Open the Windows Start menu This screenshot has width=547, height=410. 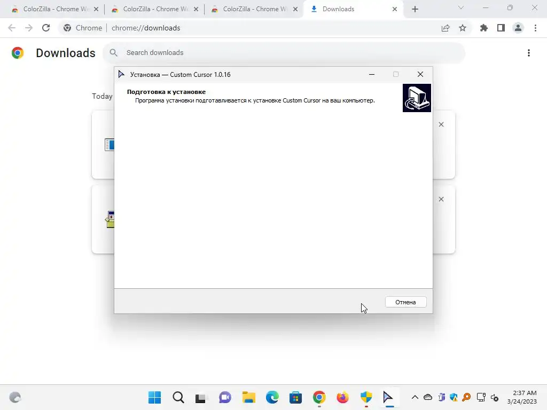coord(154,397)
